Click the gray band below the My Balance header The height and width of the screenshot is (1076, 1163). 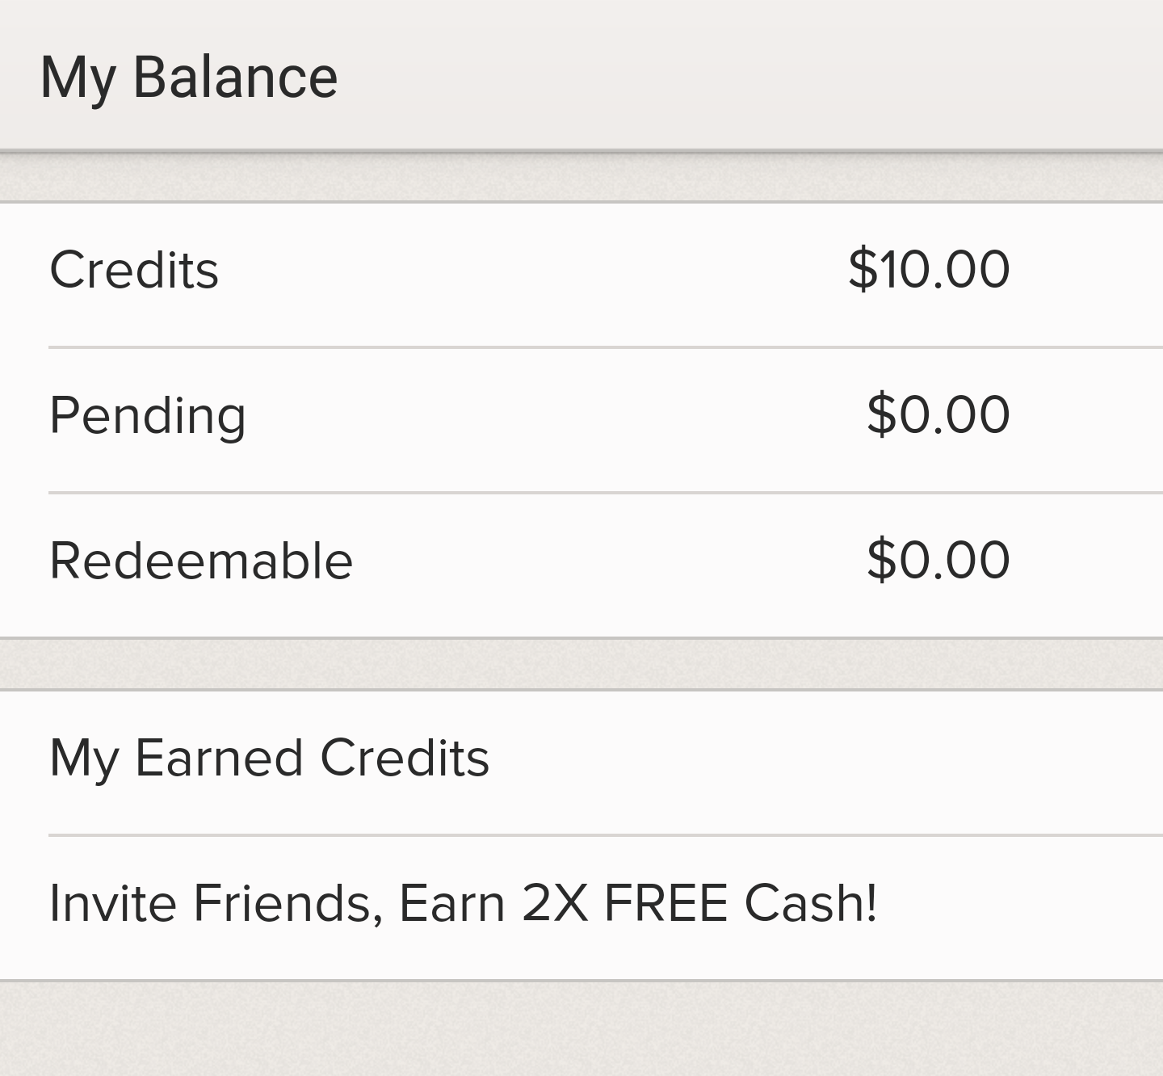click(581, 177)
